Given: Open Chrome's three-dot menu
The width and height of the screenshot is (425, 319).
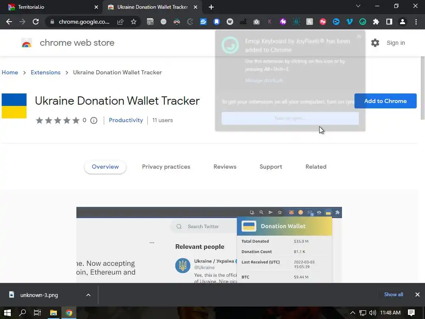Looking at the screenshot, I should point(416,22).
